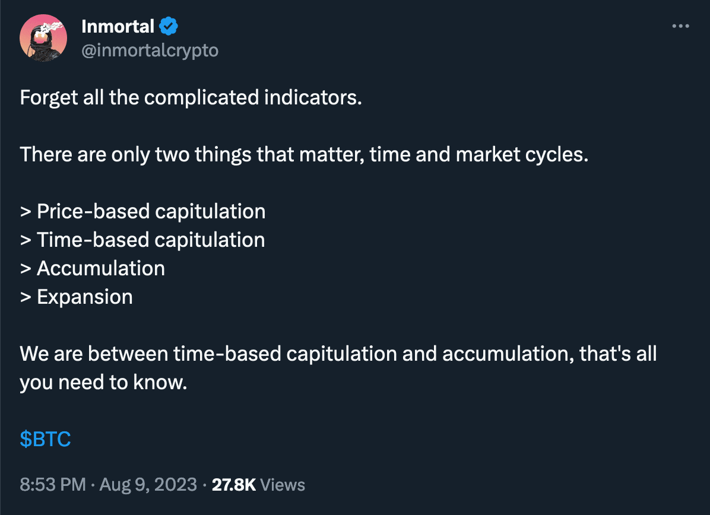
Task: Click the blue verified checkmark badge
Action: pos(169,27)
